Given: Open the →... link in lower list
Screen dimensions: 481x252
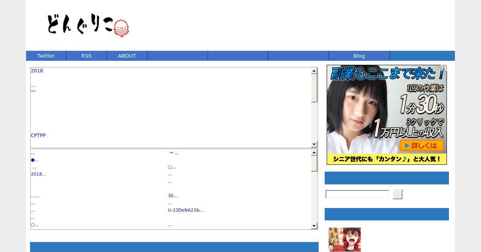Looking at the screenshot, I should tap(174, 152).
